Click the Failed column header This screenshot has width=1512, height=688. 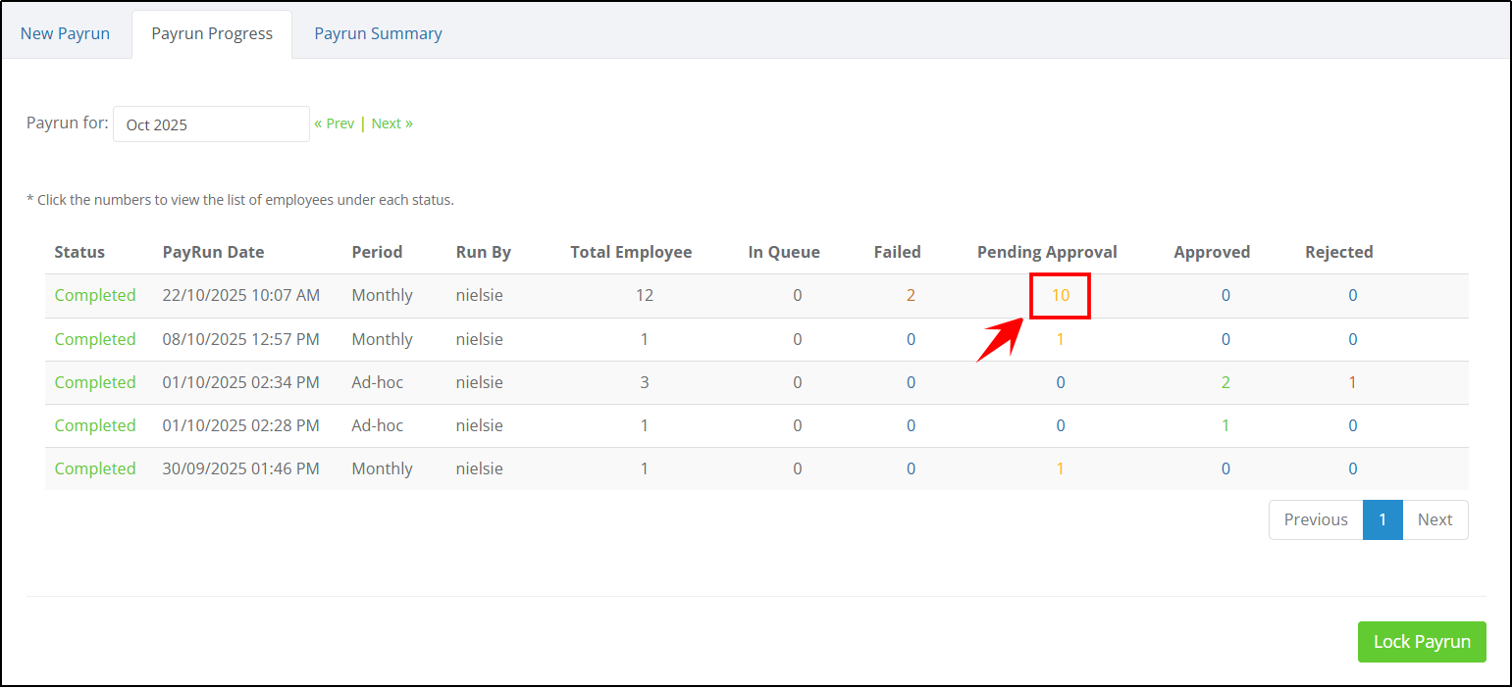click(x=898, y=252)
